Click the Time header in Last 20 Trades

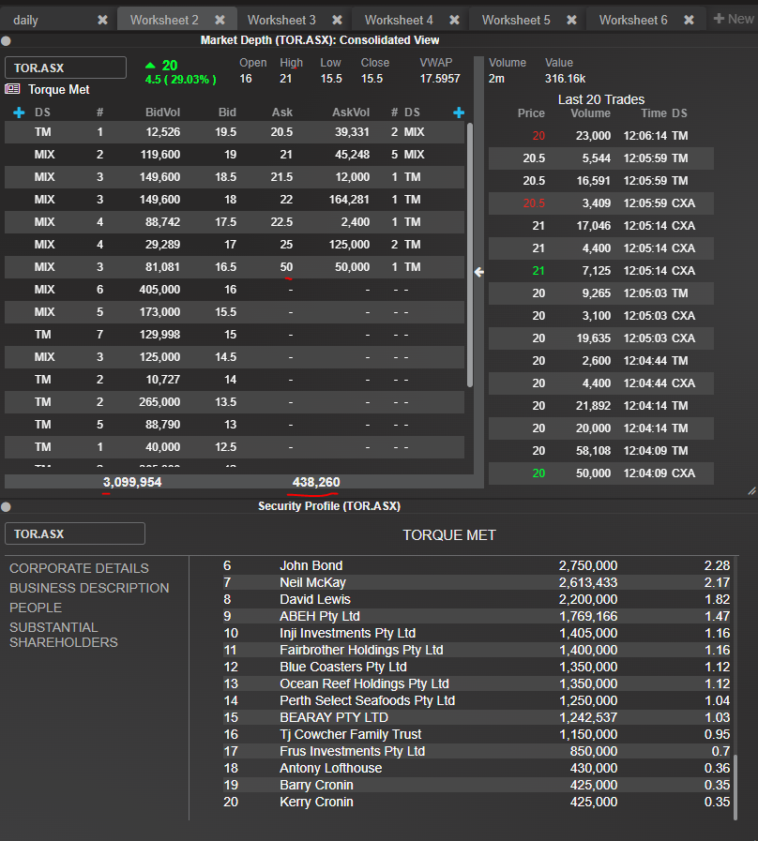(x=653, y=113)
